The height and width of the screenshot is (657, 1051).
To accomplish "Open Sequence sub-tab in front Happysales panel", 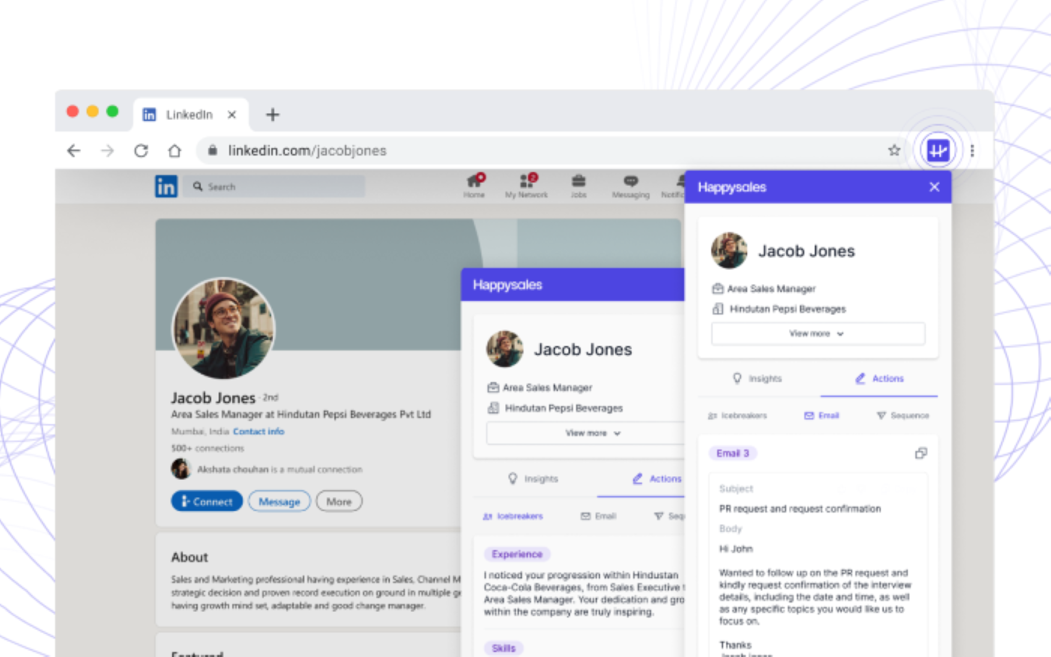I will point(903,416).
